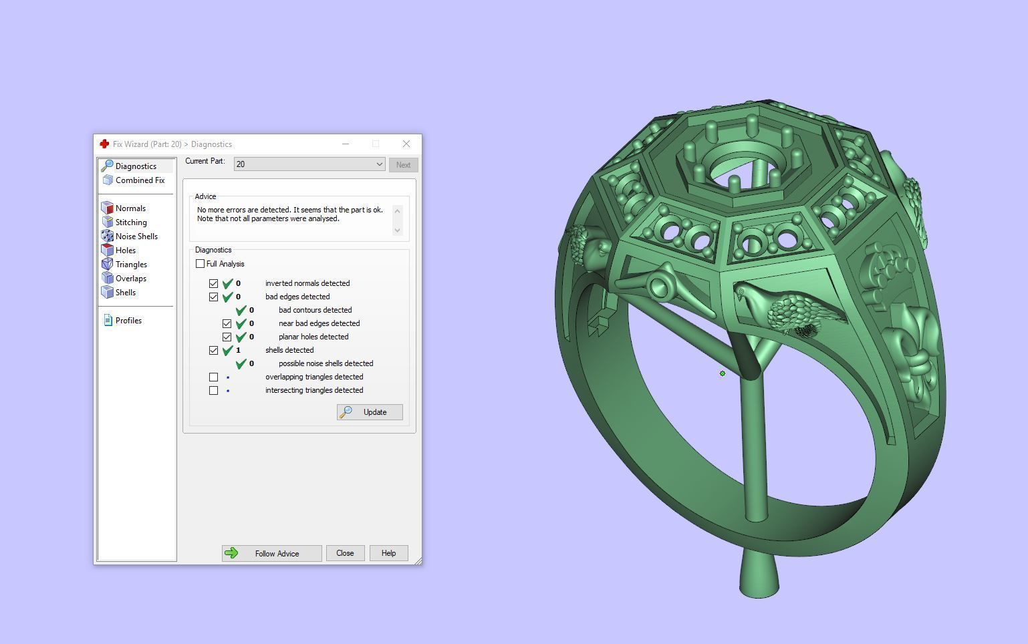The height and width of the screenshot is (644, 1028).
Task: Check the intersecting triangles detection box
Action: coord(213,390)
